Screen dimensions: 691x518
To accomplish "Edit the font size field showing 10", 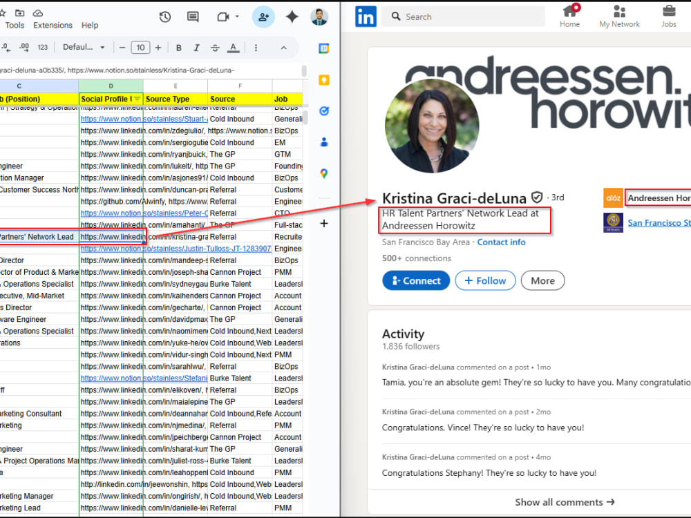I will tap(140, 47).
